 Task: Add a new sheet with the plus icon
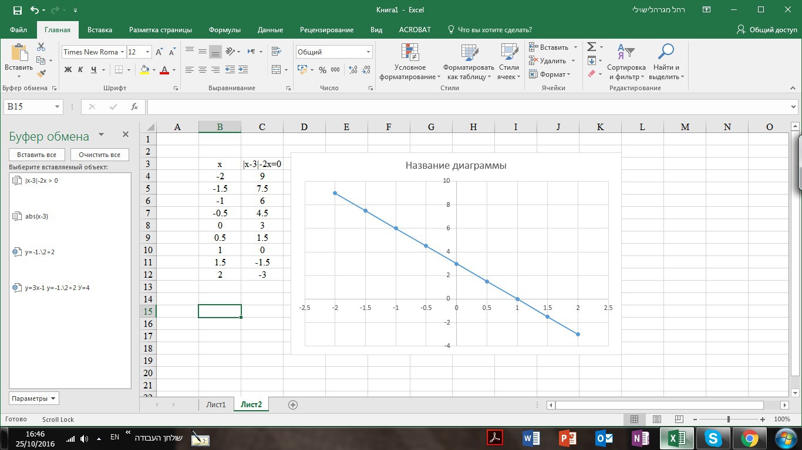pyautogui.click(x=293, y=404)
